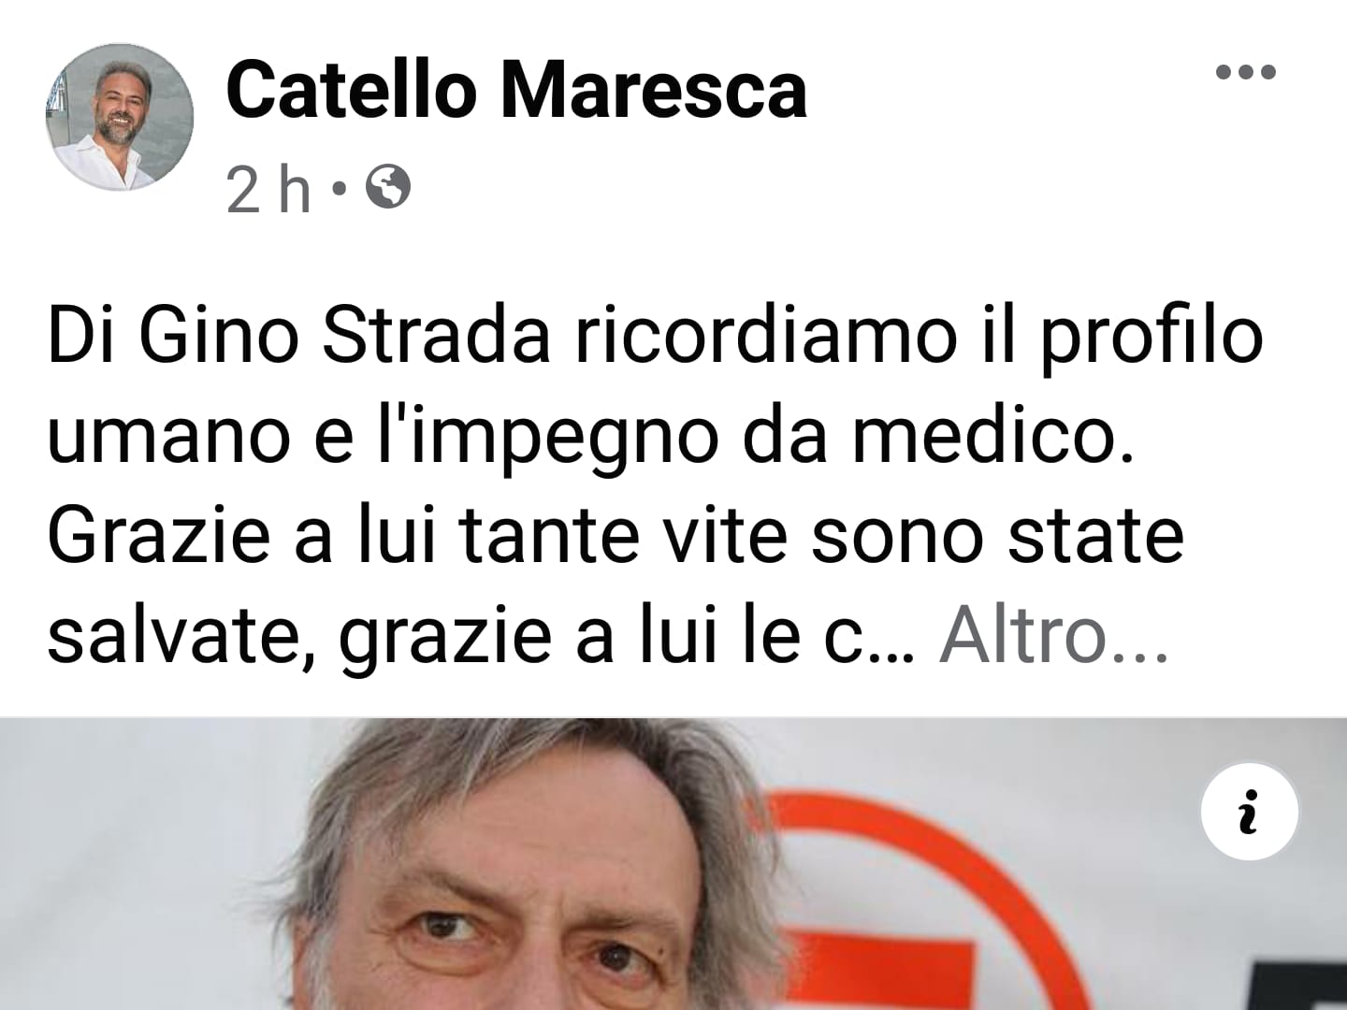
Task: Open the attached photo of Gino Strada
Action: click(673, 864)
